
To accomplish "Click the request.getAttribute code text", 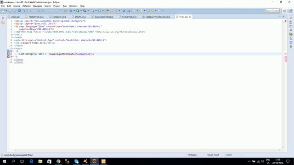I will (x=71, y=54).
